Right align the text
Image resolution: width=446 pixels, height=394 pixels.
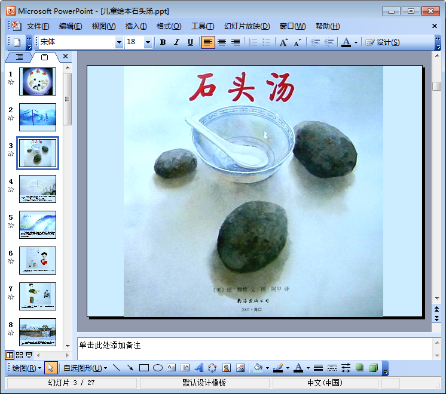[x=236, y=42]
